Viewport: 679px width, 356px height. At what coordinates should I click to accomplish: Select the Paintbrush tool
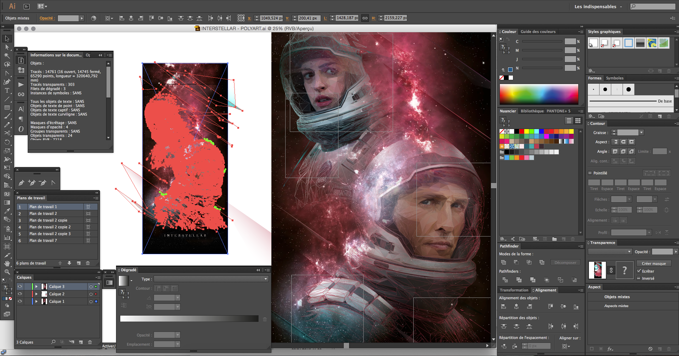point(7,116)
